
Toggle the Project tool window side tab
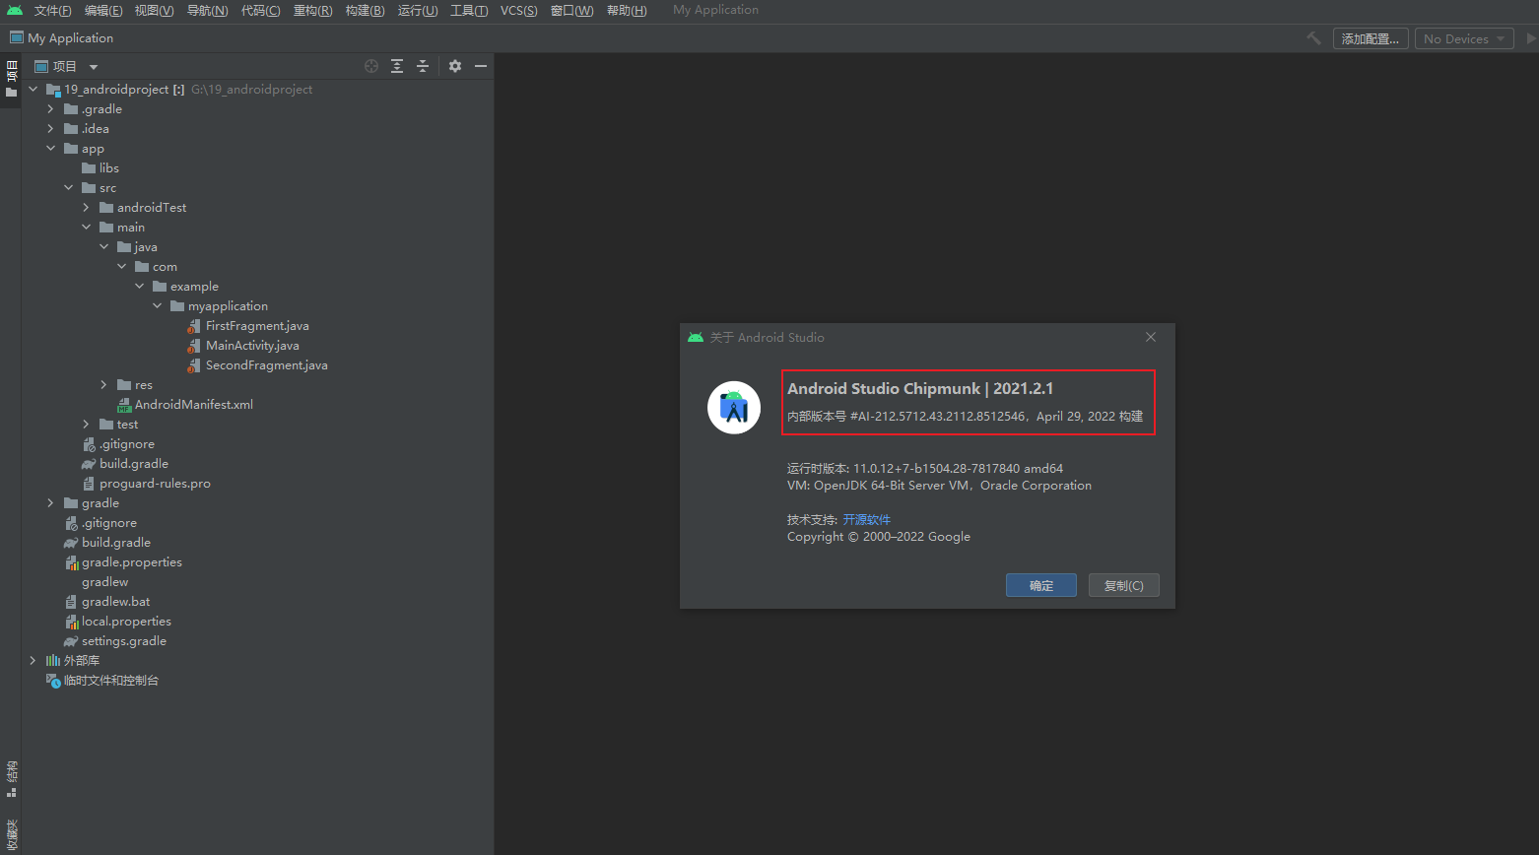[x=11, y=79]
